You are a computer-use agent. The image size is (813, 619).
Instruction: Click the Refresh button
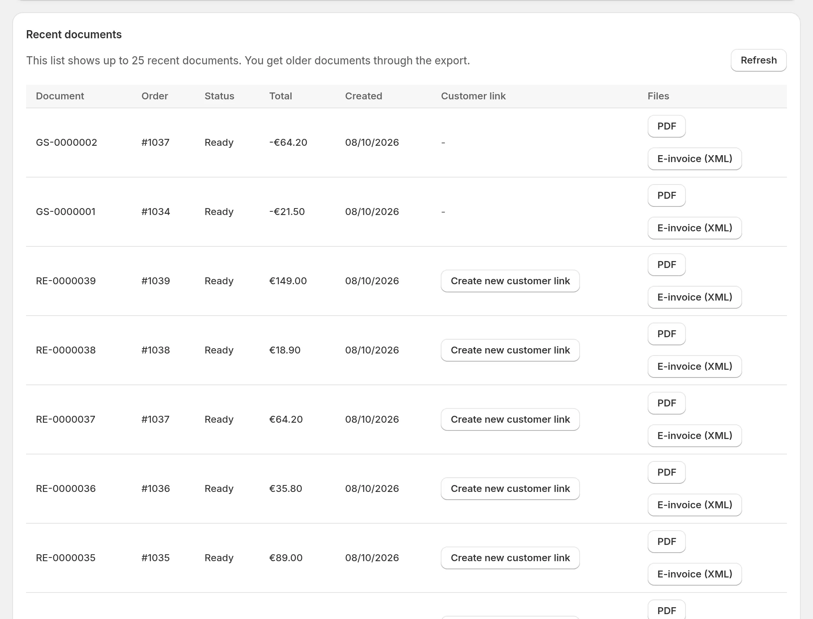[758, 60]
